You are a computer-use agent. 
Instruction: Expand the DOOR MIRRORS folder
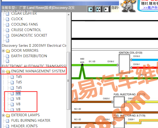[3, 51]
